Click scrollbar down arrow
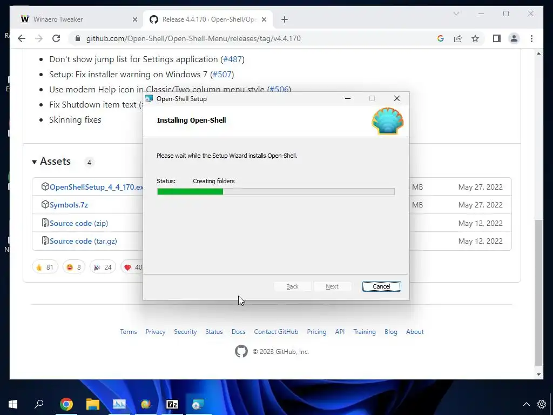Screen dimensions: 553x415 (538, 374)
